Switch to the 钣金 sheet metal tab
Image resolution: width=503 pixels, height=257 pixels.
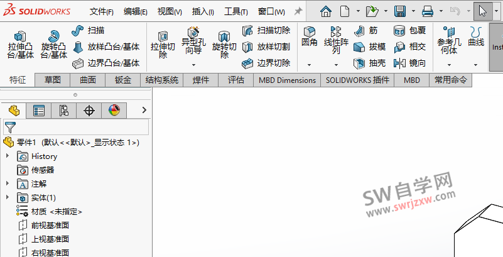[x=123, y=80]
